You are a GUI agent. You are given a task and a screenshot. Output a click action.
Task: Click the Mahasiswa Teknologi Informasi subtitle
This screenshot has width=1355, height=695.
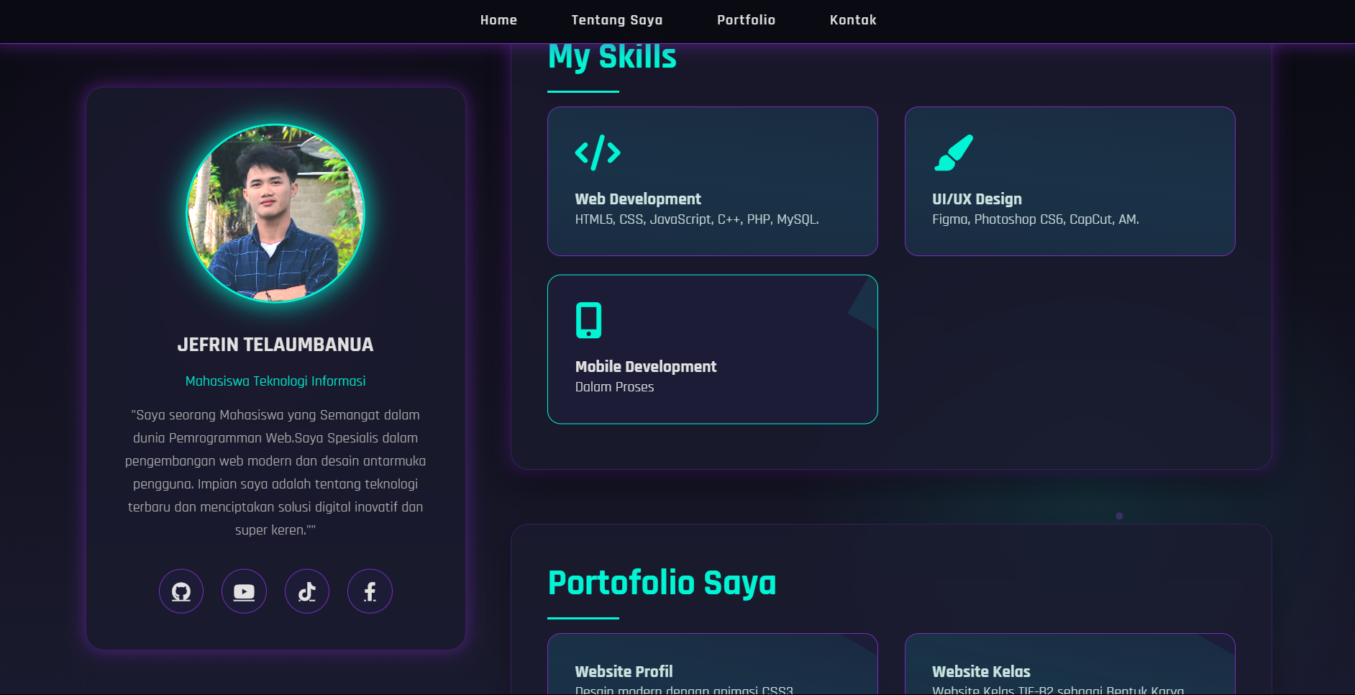point(275,381)
